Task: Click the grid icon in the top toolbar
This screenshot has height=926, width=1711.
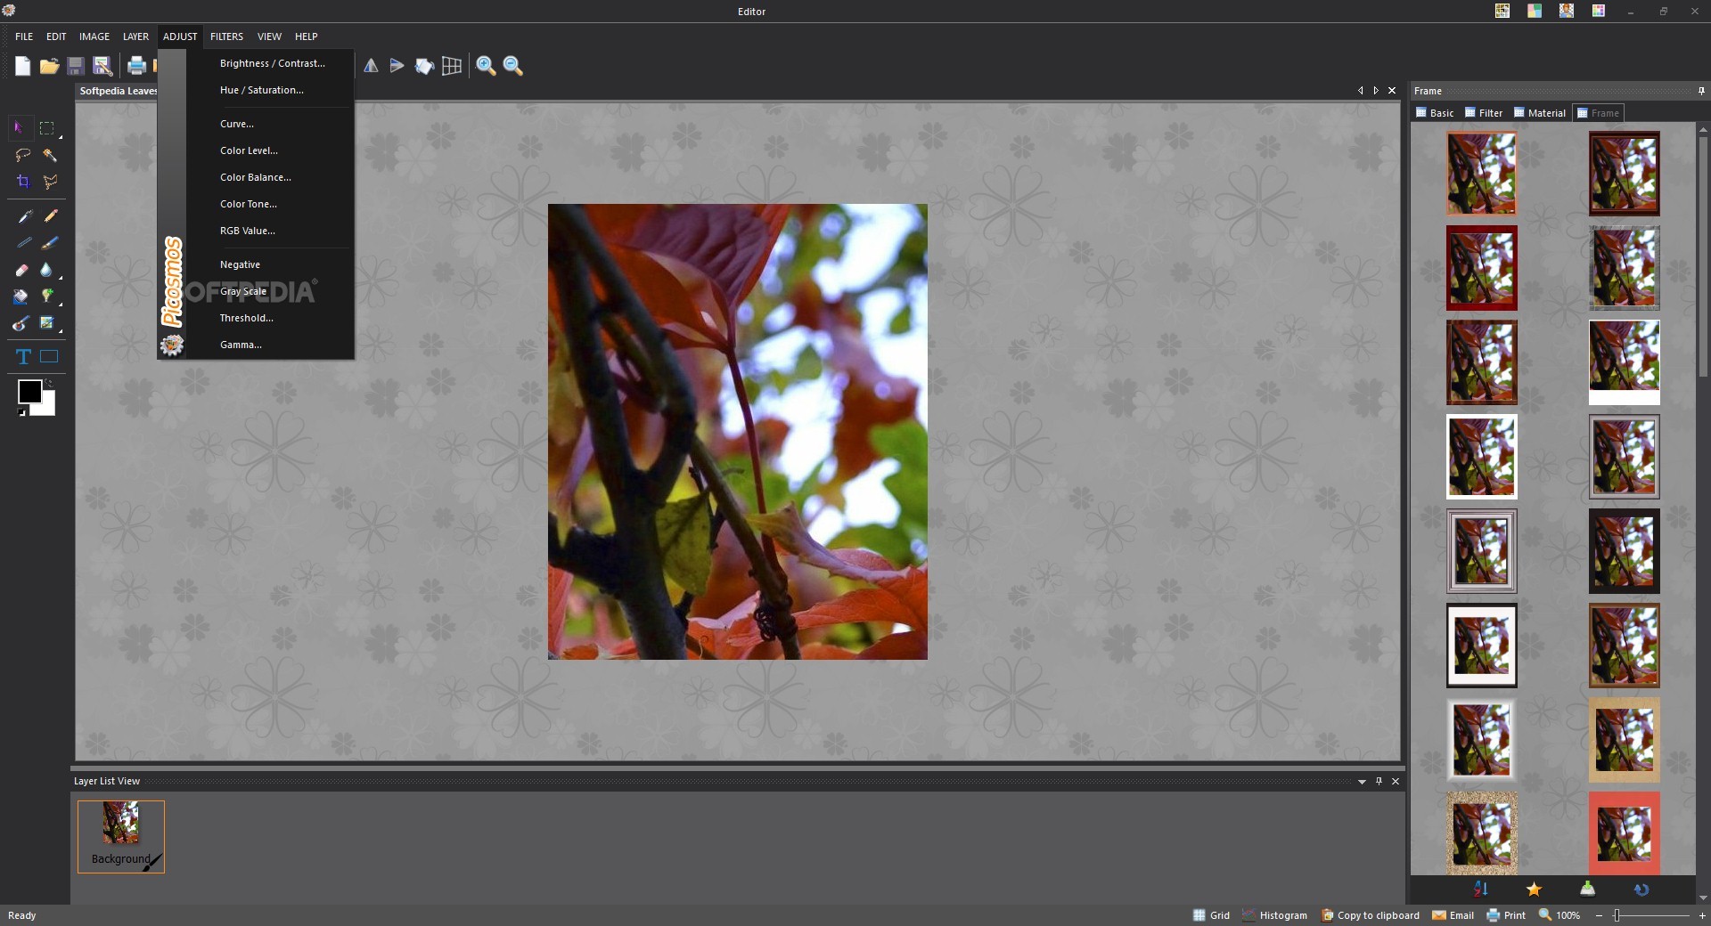Action: (x=452, y=65)
